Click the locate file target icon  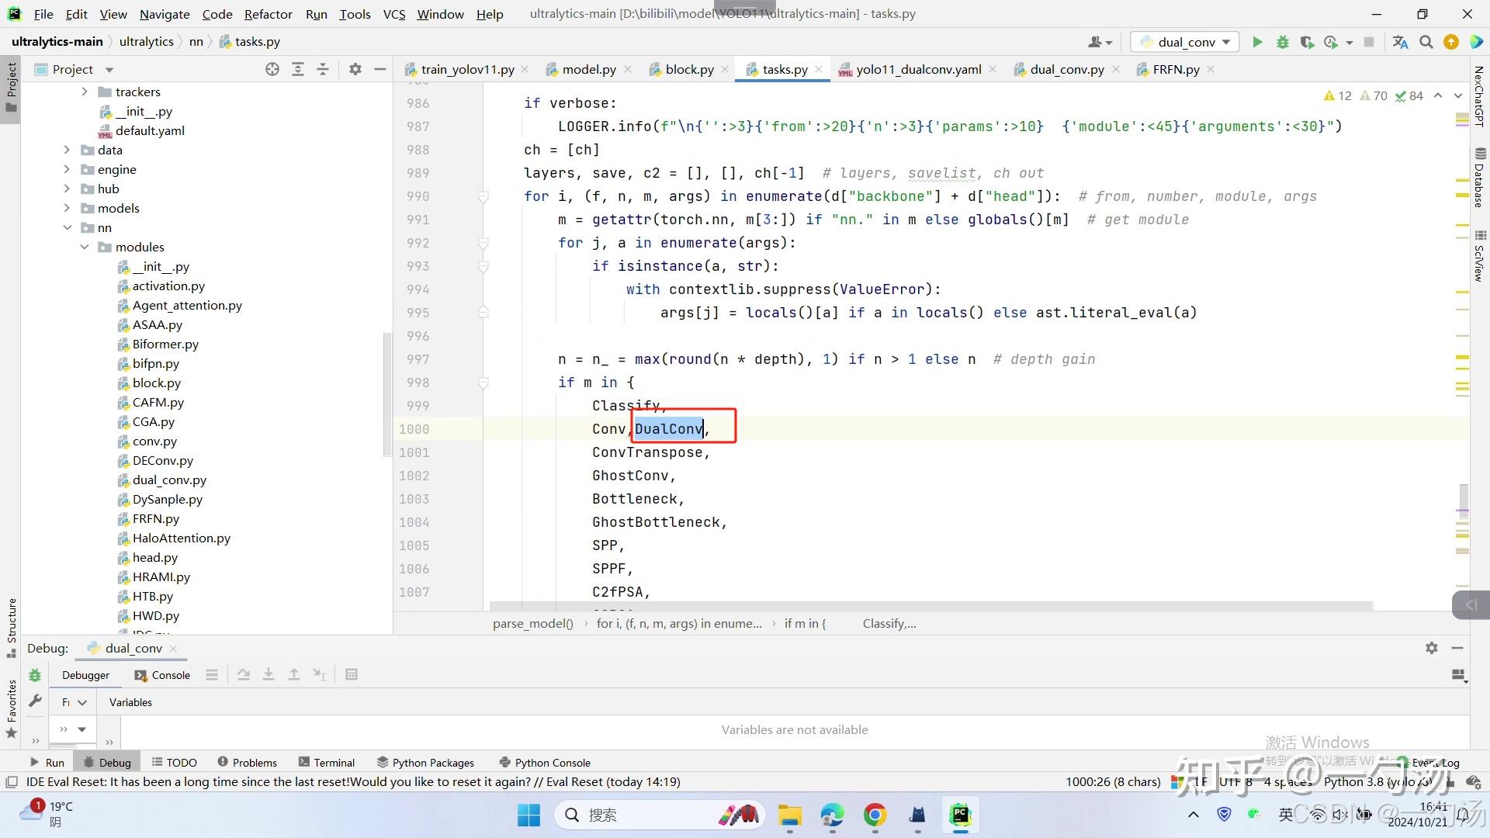(272, 69)
